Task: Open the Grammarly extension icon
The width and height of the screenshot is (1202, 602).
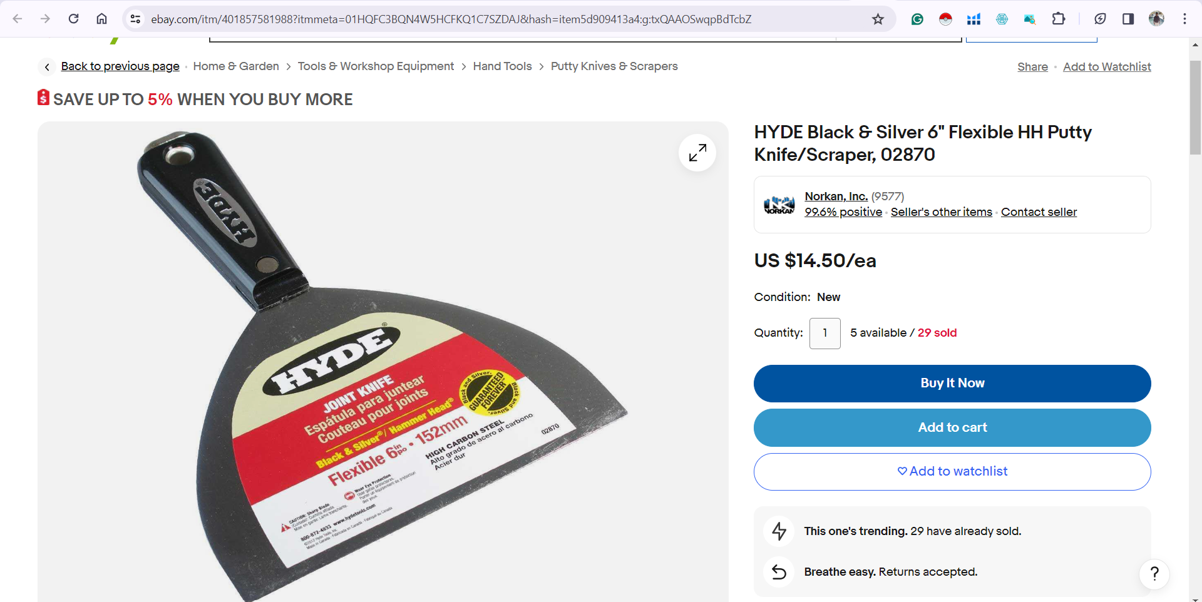Action: tap(917, 19)
